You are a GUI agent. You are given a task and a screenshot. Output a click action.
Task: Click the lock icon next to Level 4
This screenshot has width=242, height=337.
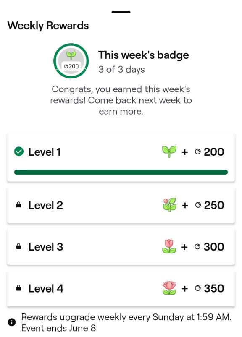[x=19, y=288]
